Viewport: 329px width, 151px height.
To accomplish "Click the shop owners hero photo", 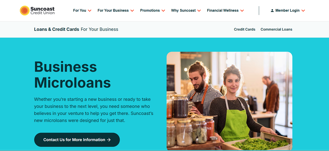I will point(229,101).
